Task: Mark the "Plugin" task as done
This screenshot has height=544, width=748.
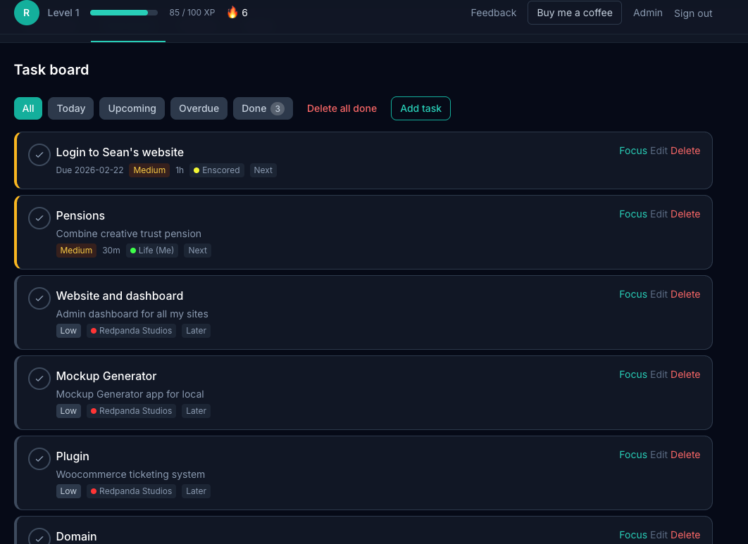Action: click(x=39, y=459)
